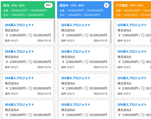Click the 8 count badge on 商談中 header
This screenshot has width=151, height=119.
[106, 5]
